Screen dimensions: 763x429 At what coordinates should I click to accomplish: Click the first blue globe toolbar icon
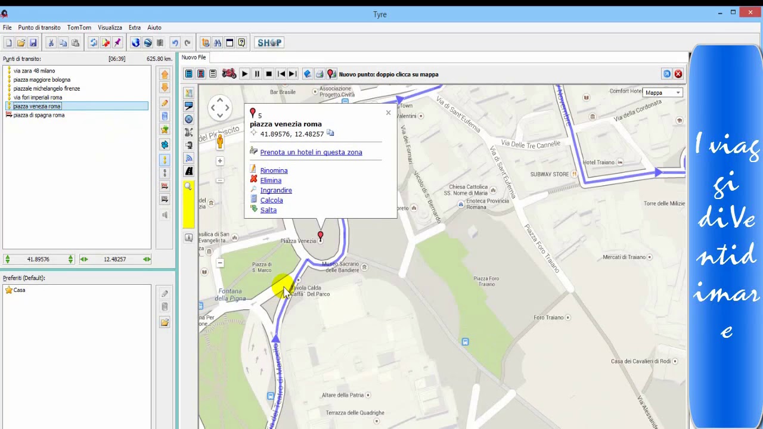135,43
